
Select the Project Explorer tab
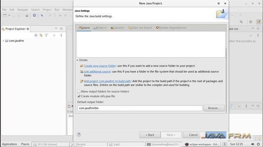(x=16, y=29)
